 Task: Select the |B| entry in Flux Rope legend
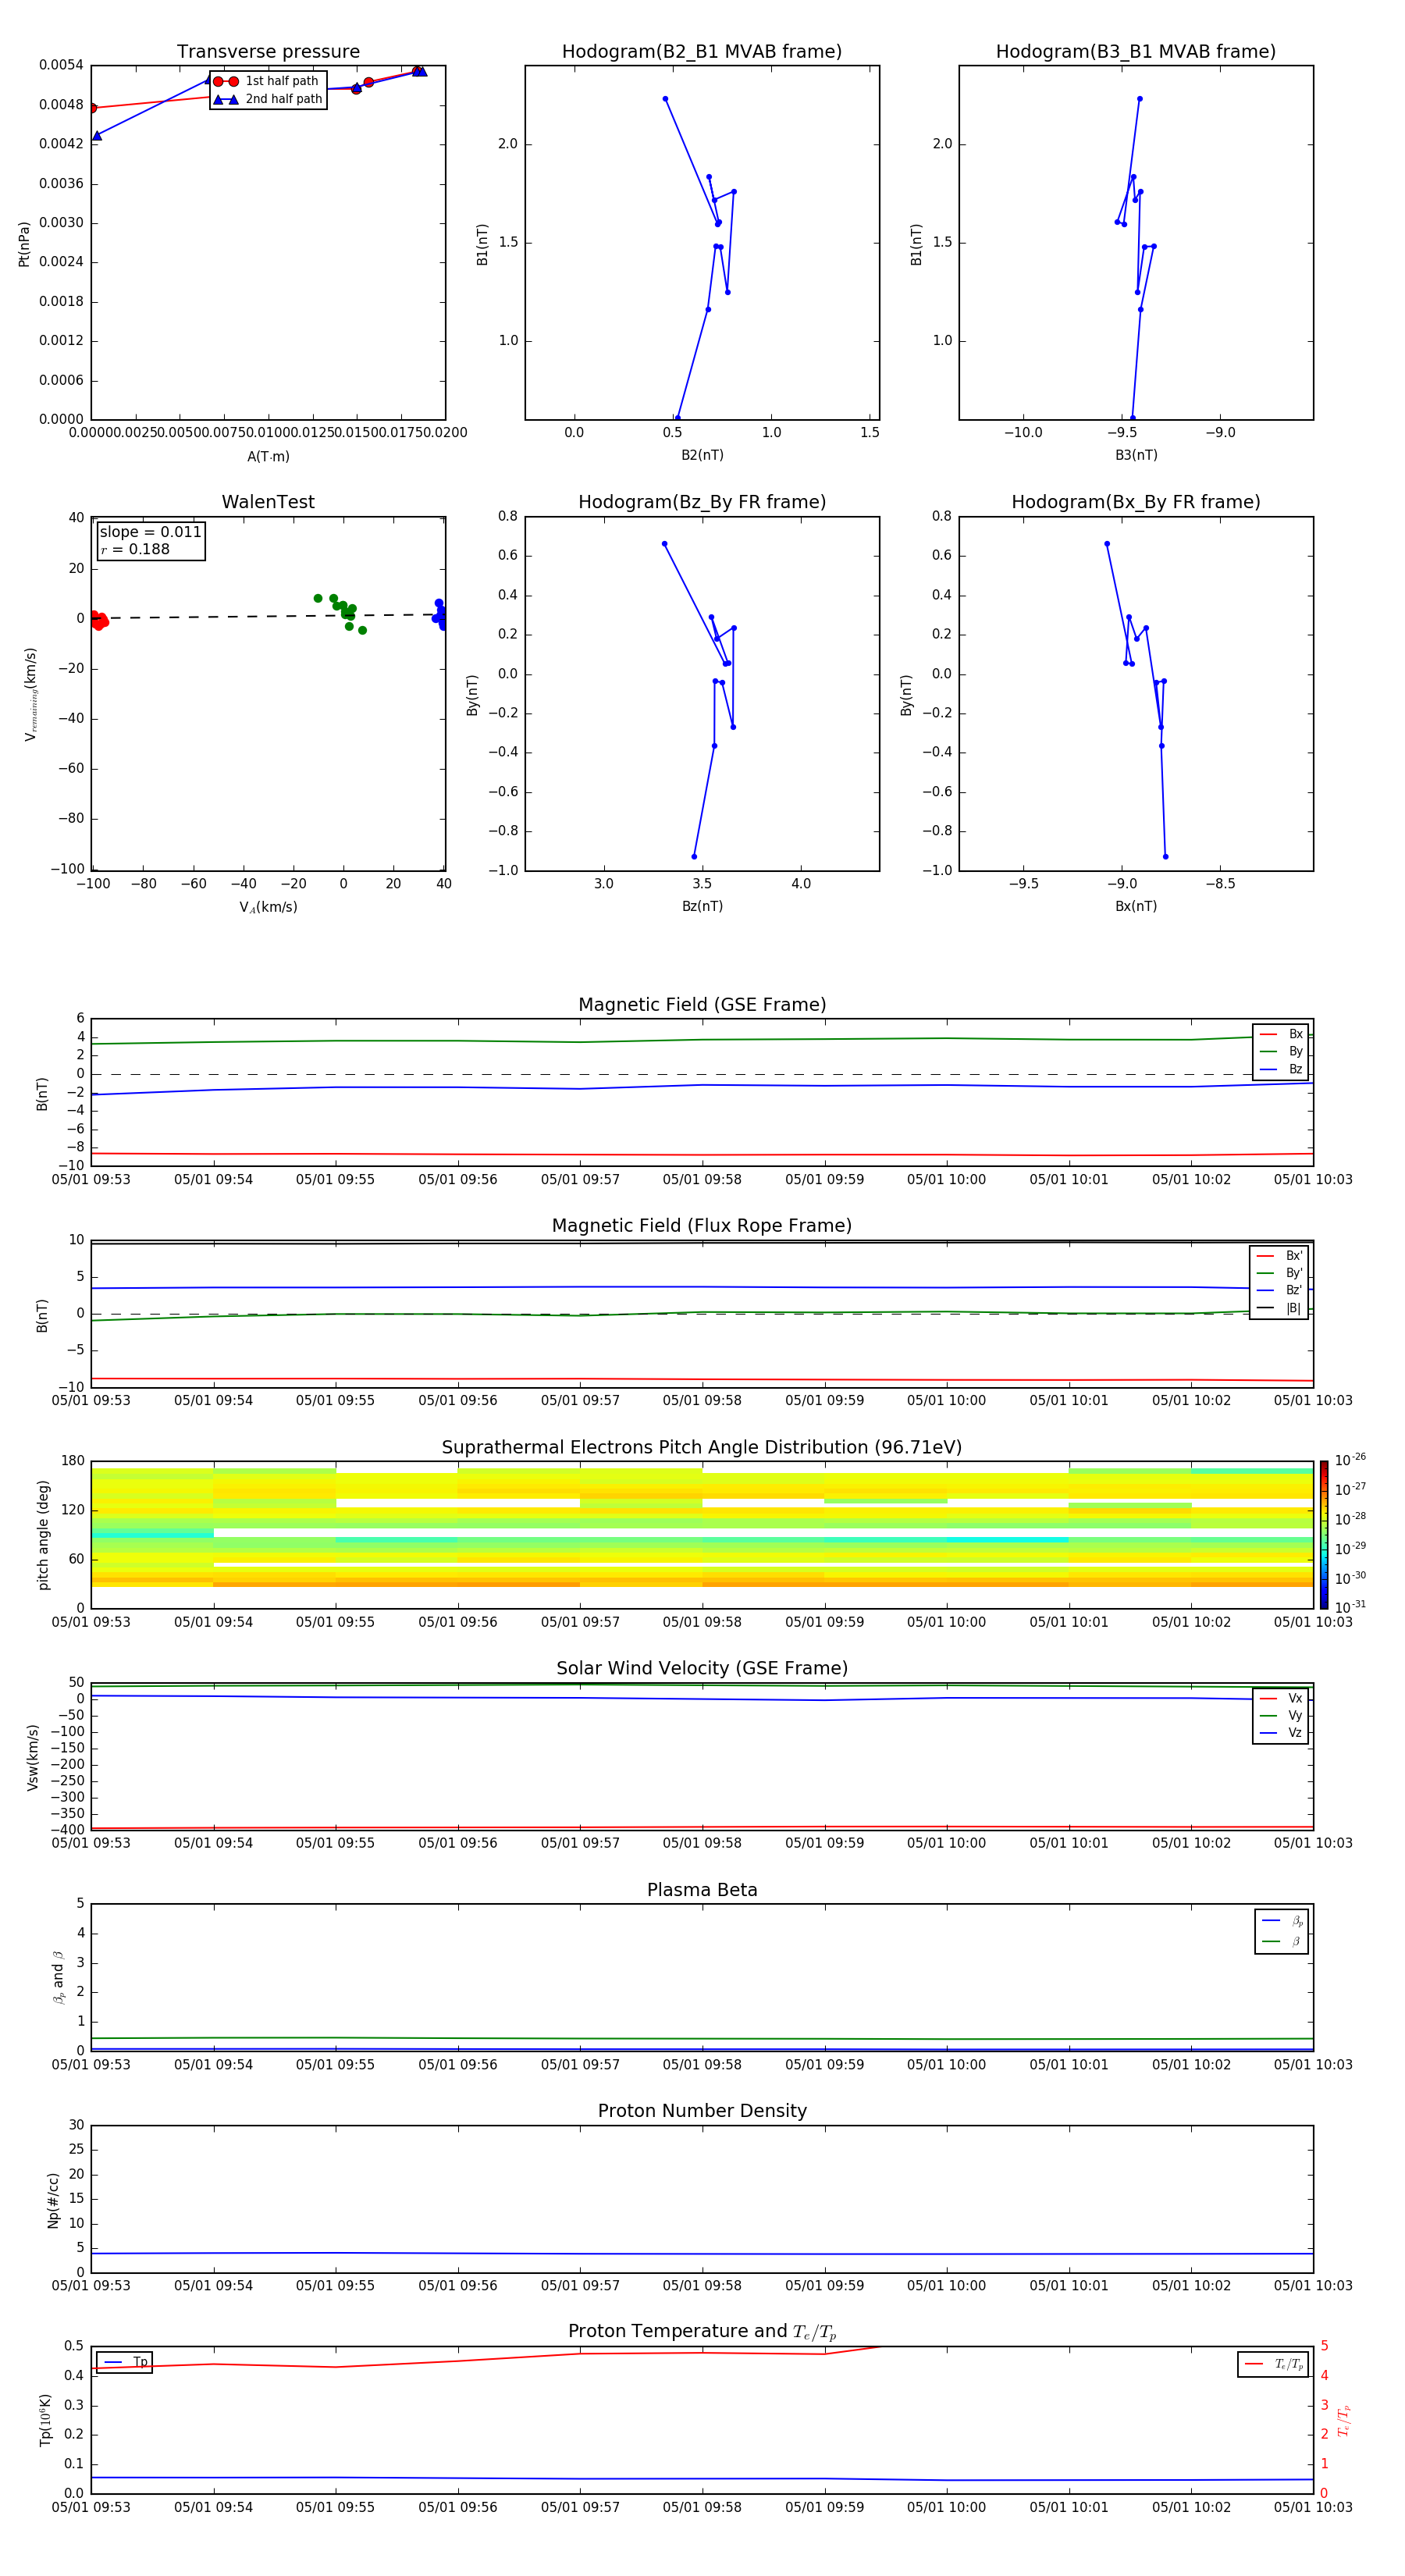coord(1279,1308)
